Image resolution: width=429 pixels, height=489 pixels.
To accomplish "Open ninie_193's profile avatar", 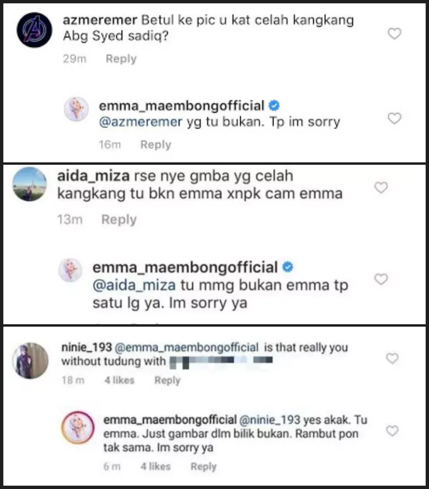I will click(31, 361).
